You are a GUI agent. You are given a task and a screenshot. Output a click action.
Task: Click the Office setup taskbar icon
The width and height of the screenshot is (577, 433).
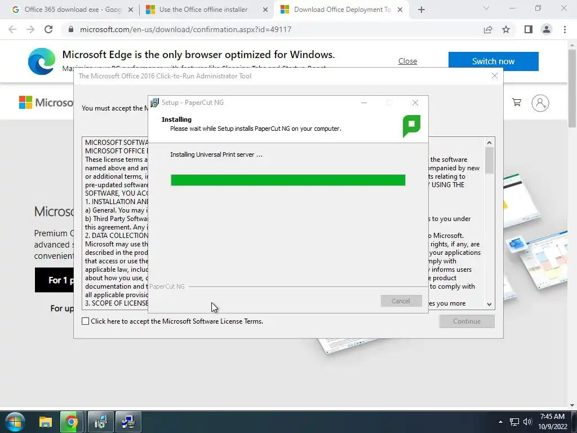[128, 422]
